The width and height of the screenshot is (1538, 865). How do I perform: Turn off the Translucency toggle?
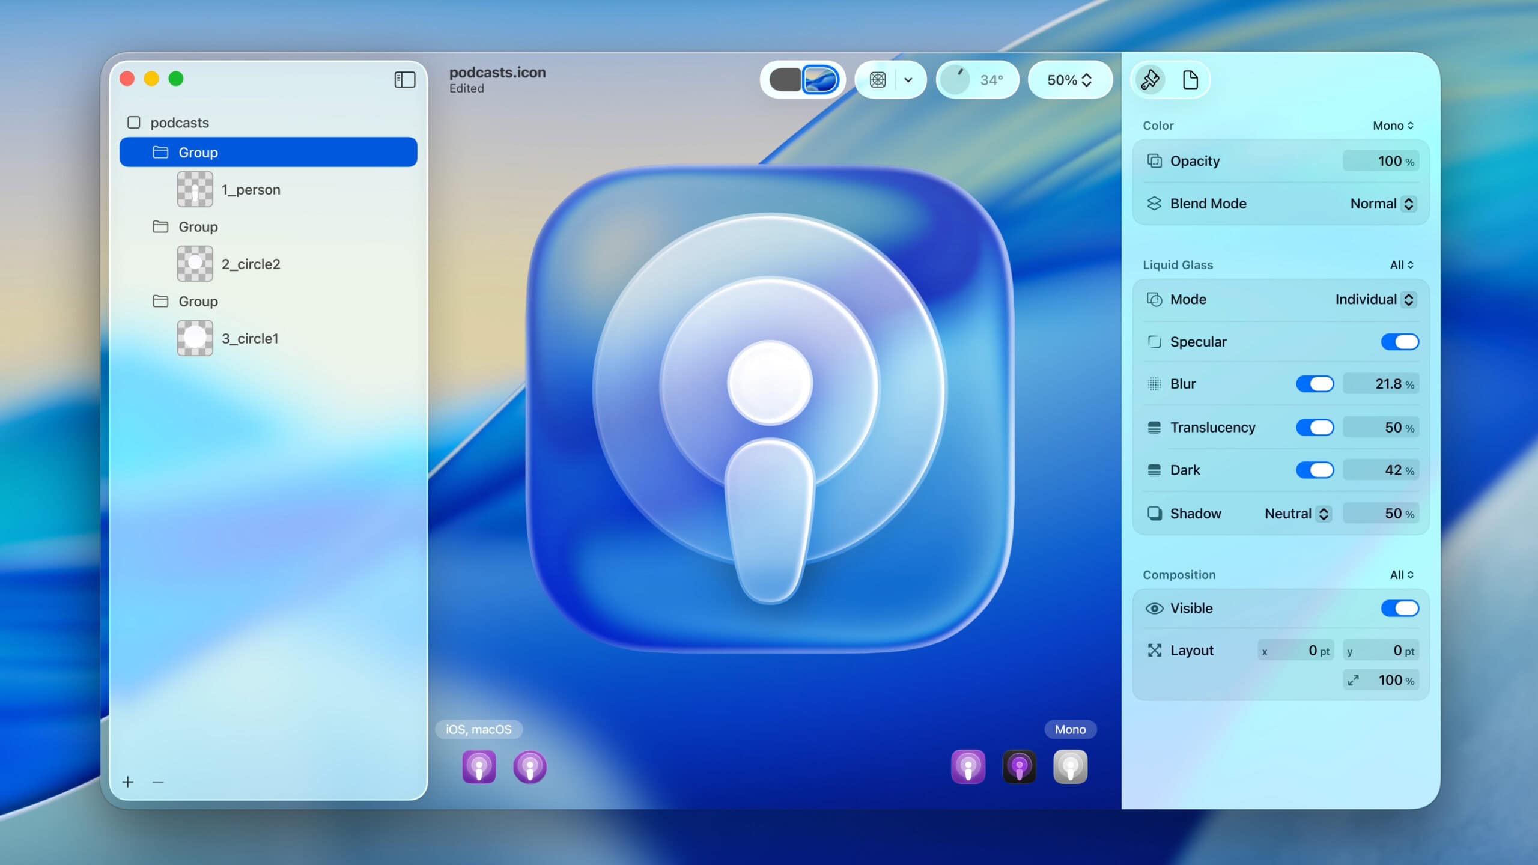(1315, 427)
